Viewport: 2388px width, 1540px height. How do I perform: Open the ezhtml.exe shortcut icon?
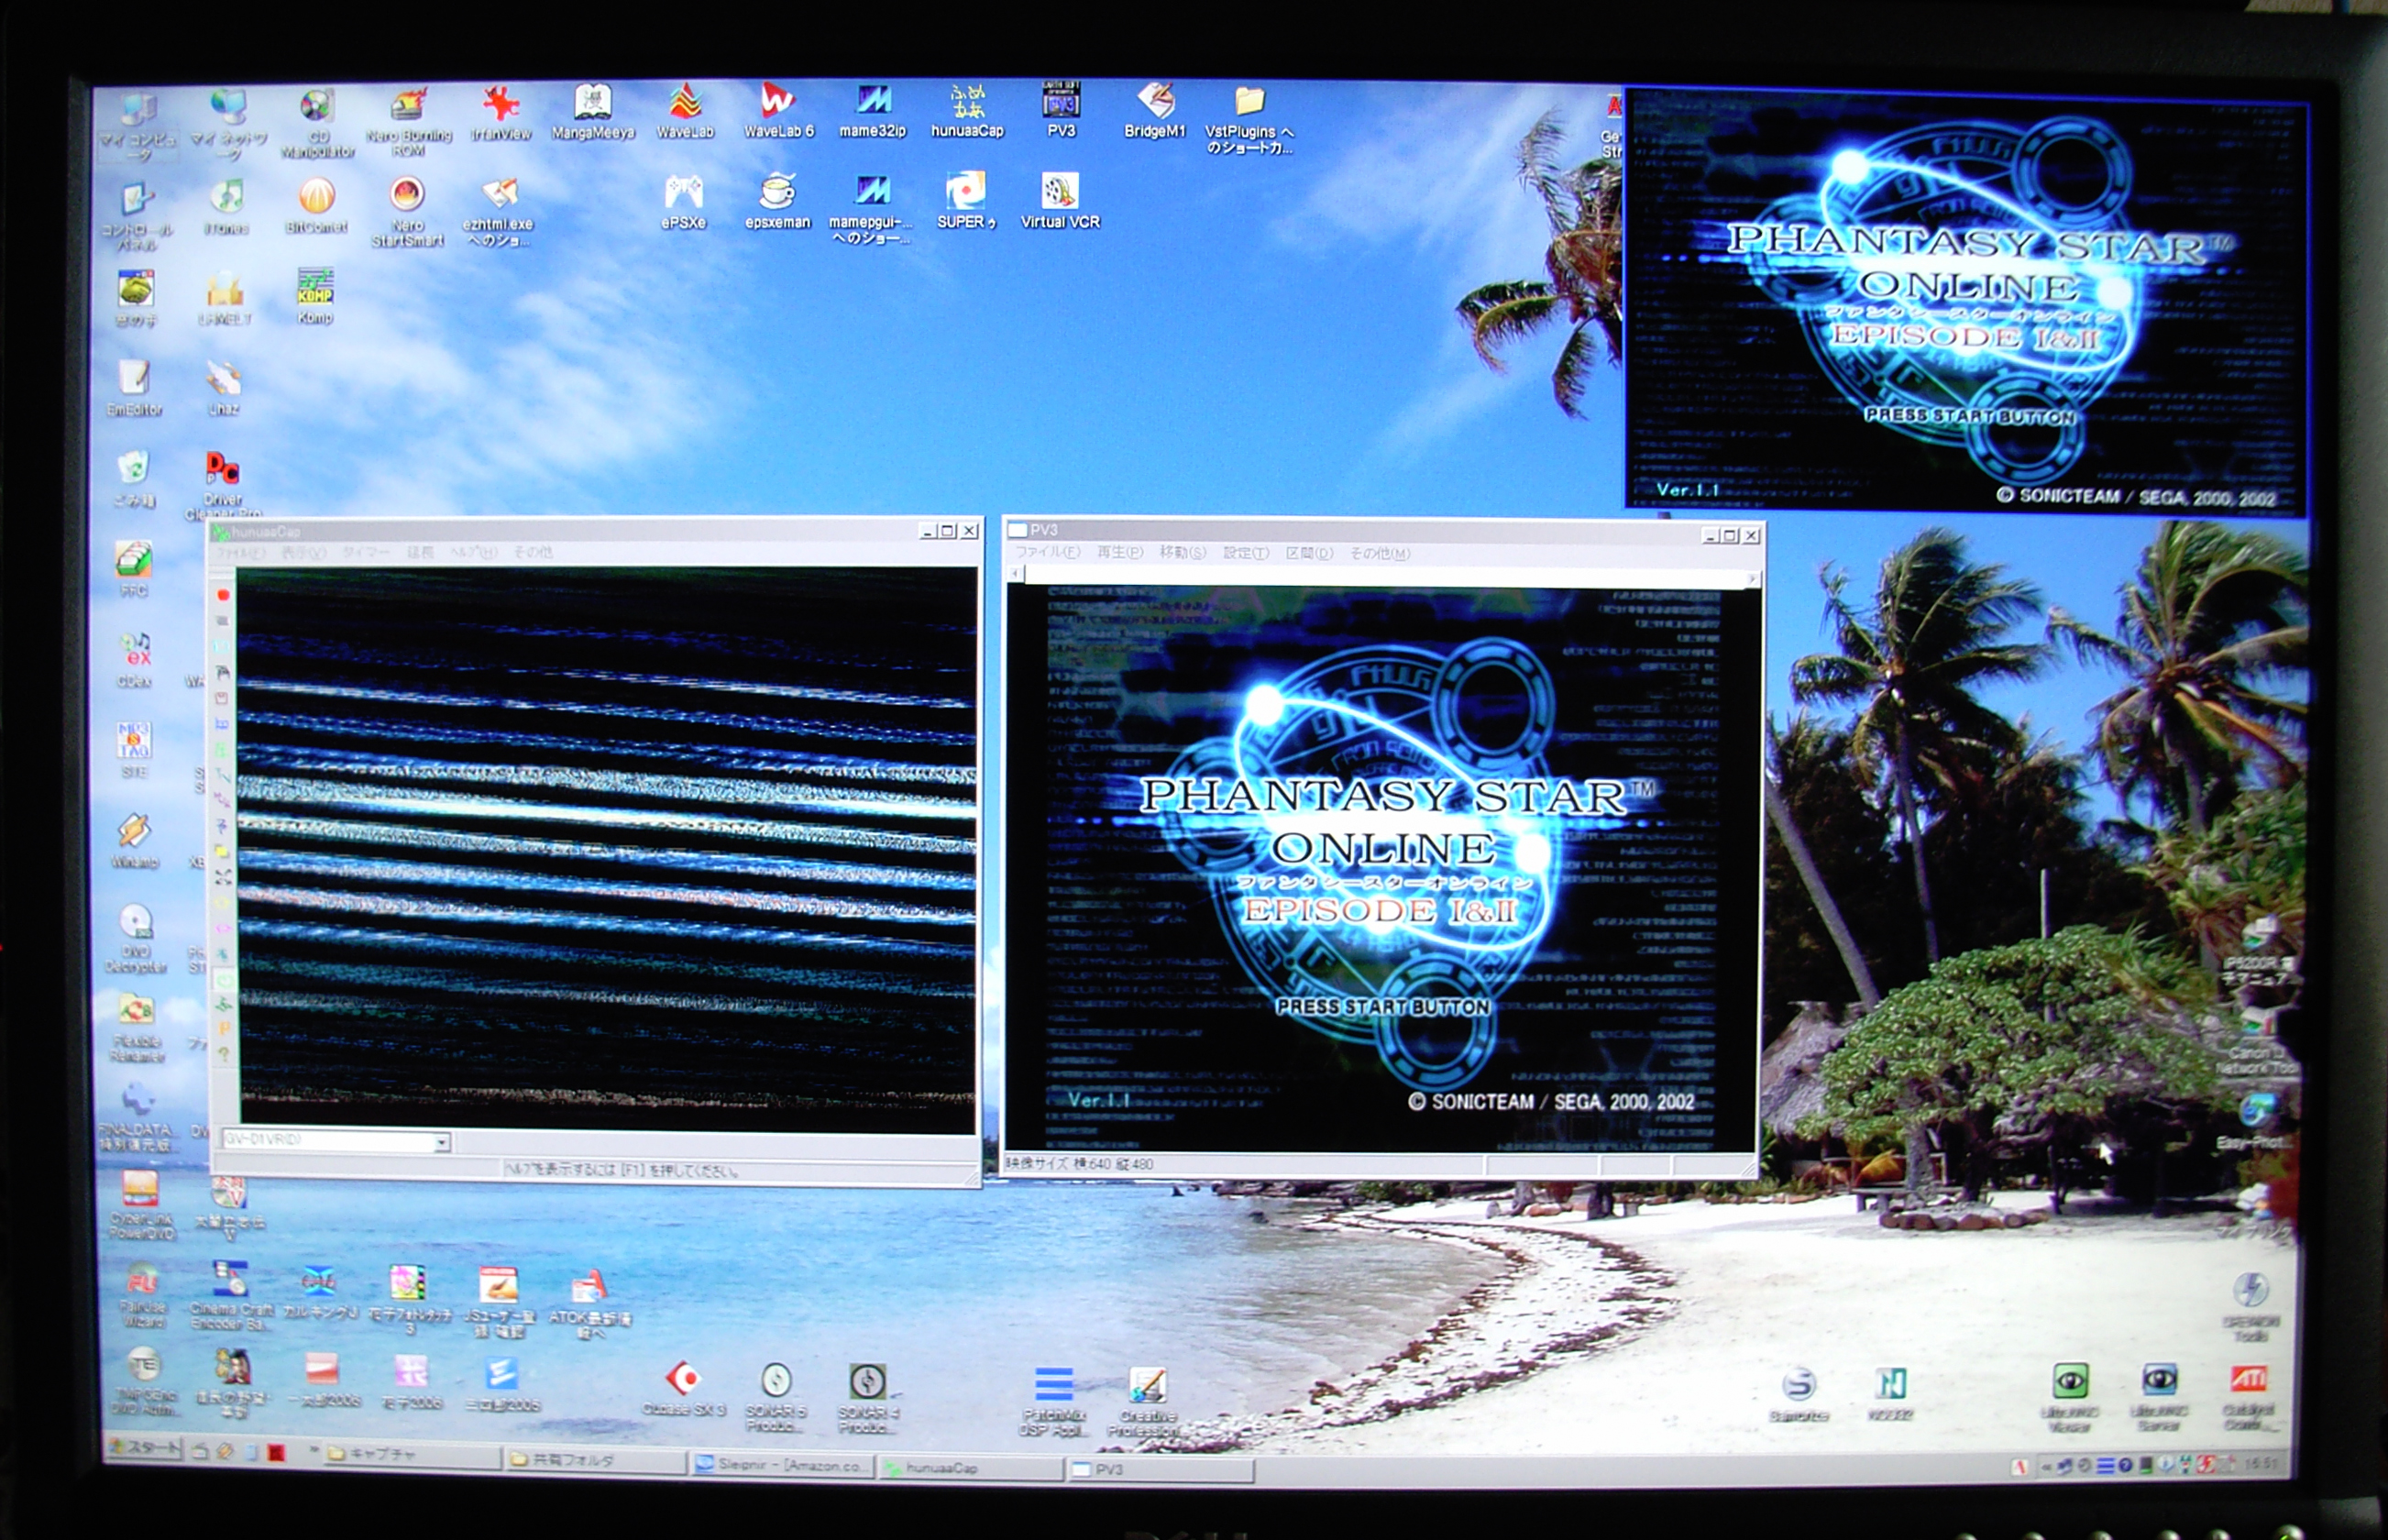pyautogui.click(x=498, y=211)
